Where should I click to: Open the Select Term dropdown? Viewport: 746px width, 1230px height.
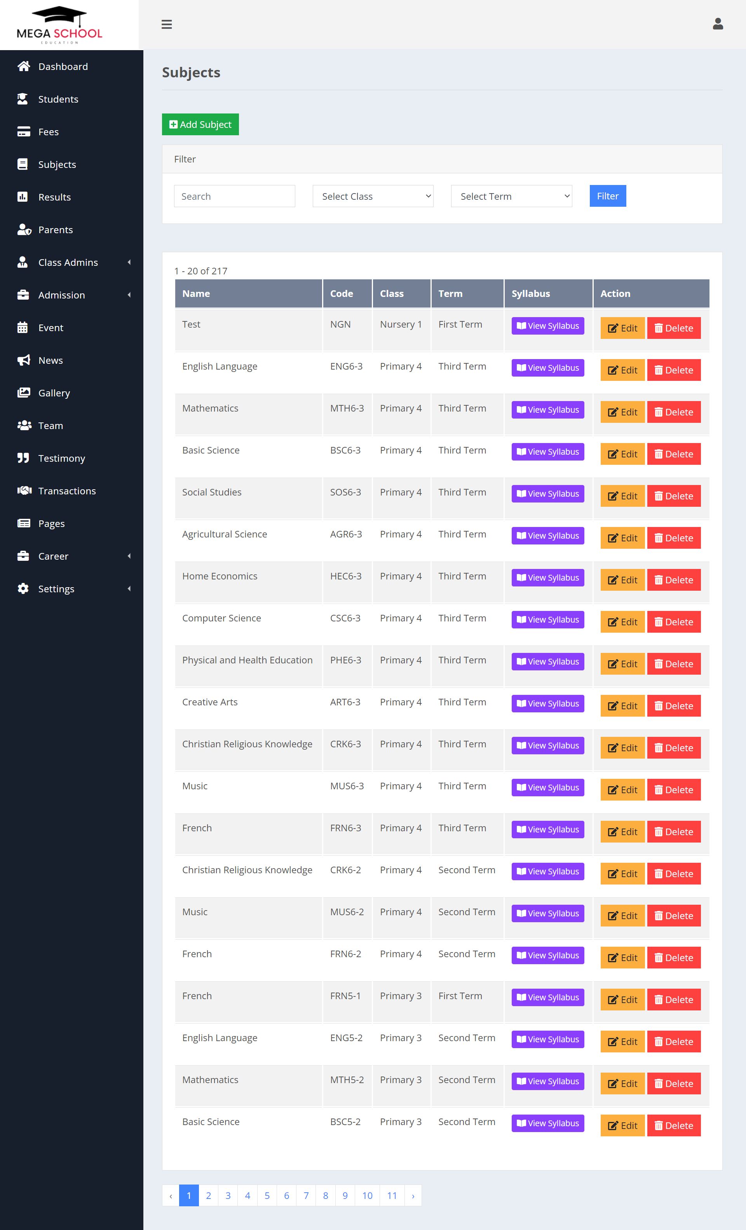pos(511,196)
